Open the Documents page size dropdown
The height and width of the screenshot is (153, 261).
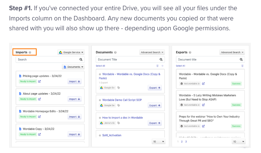tap(159, 142)
